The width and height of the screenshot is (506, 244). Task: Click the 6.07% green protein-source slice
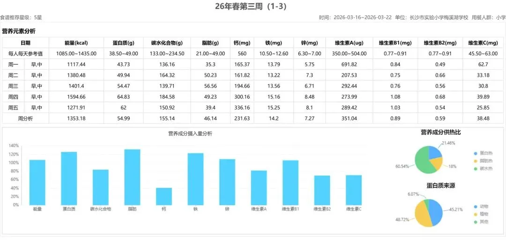coord(427,202)
